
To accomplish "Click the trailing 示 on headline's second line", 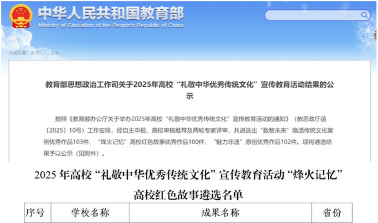I will pos(189,96).
